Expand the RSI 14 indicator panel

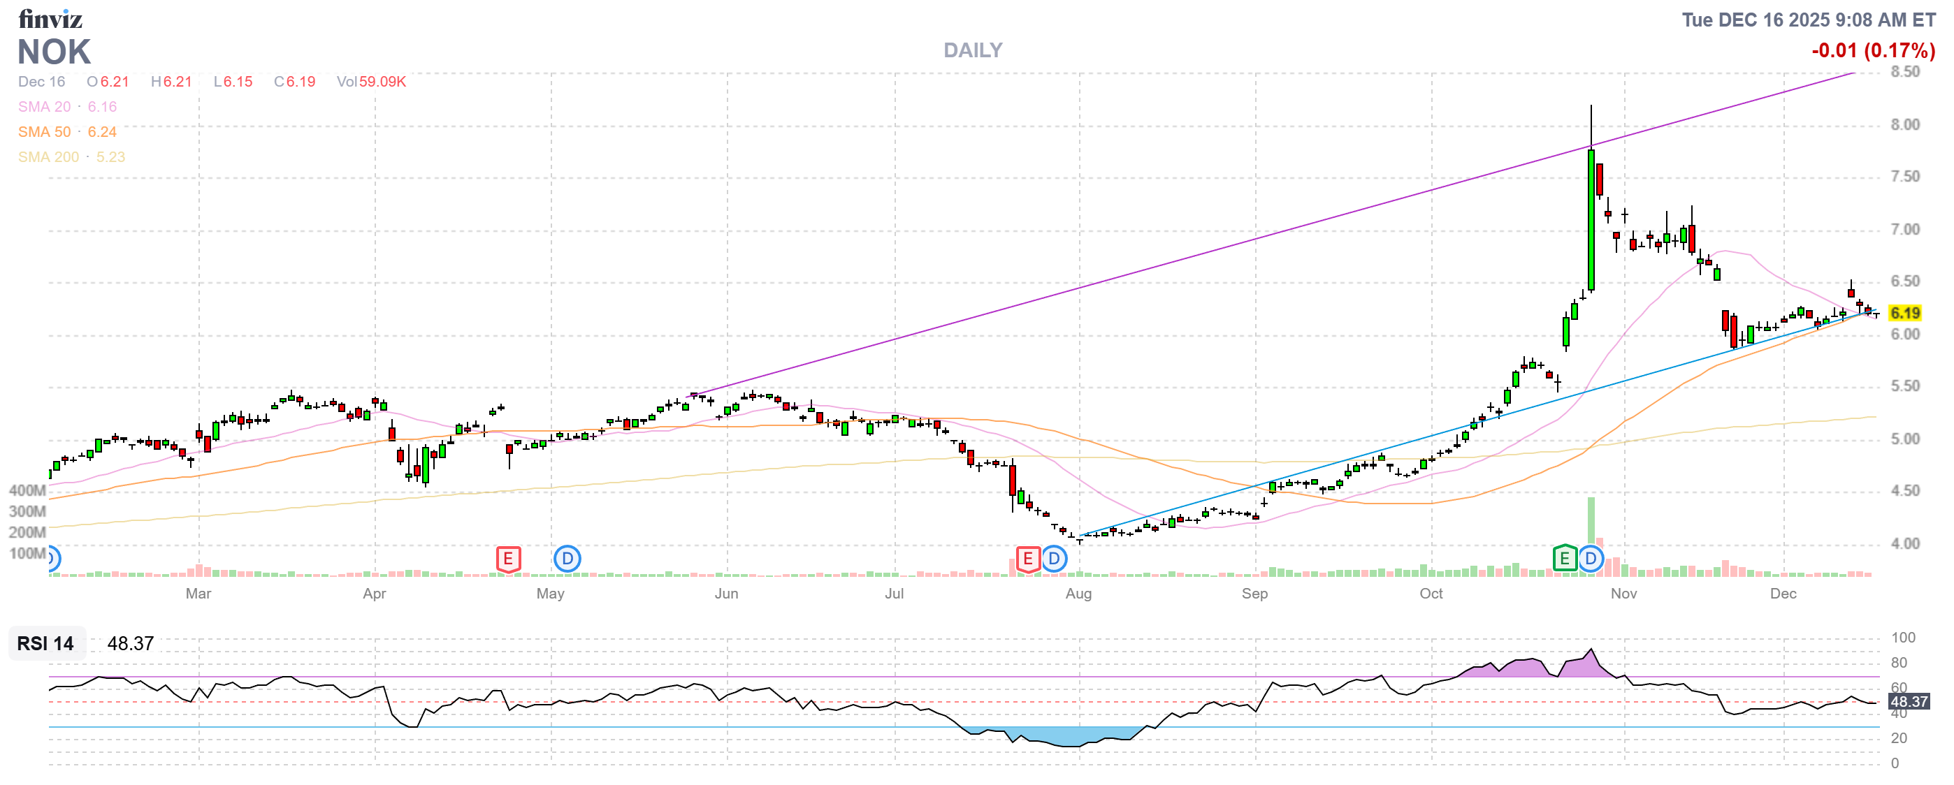(x=45, y=644)
